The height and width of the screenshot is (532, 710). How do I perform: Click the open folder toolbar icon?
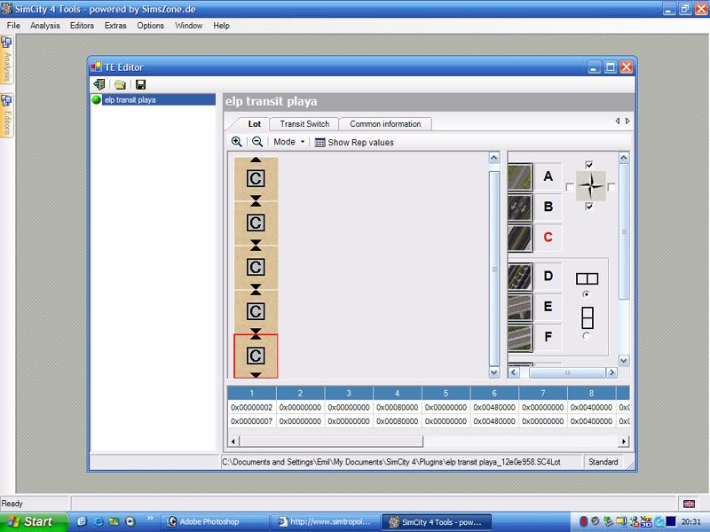(120, 84)
